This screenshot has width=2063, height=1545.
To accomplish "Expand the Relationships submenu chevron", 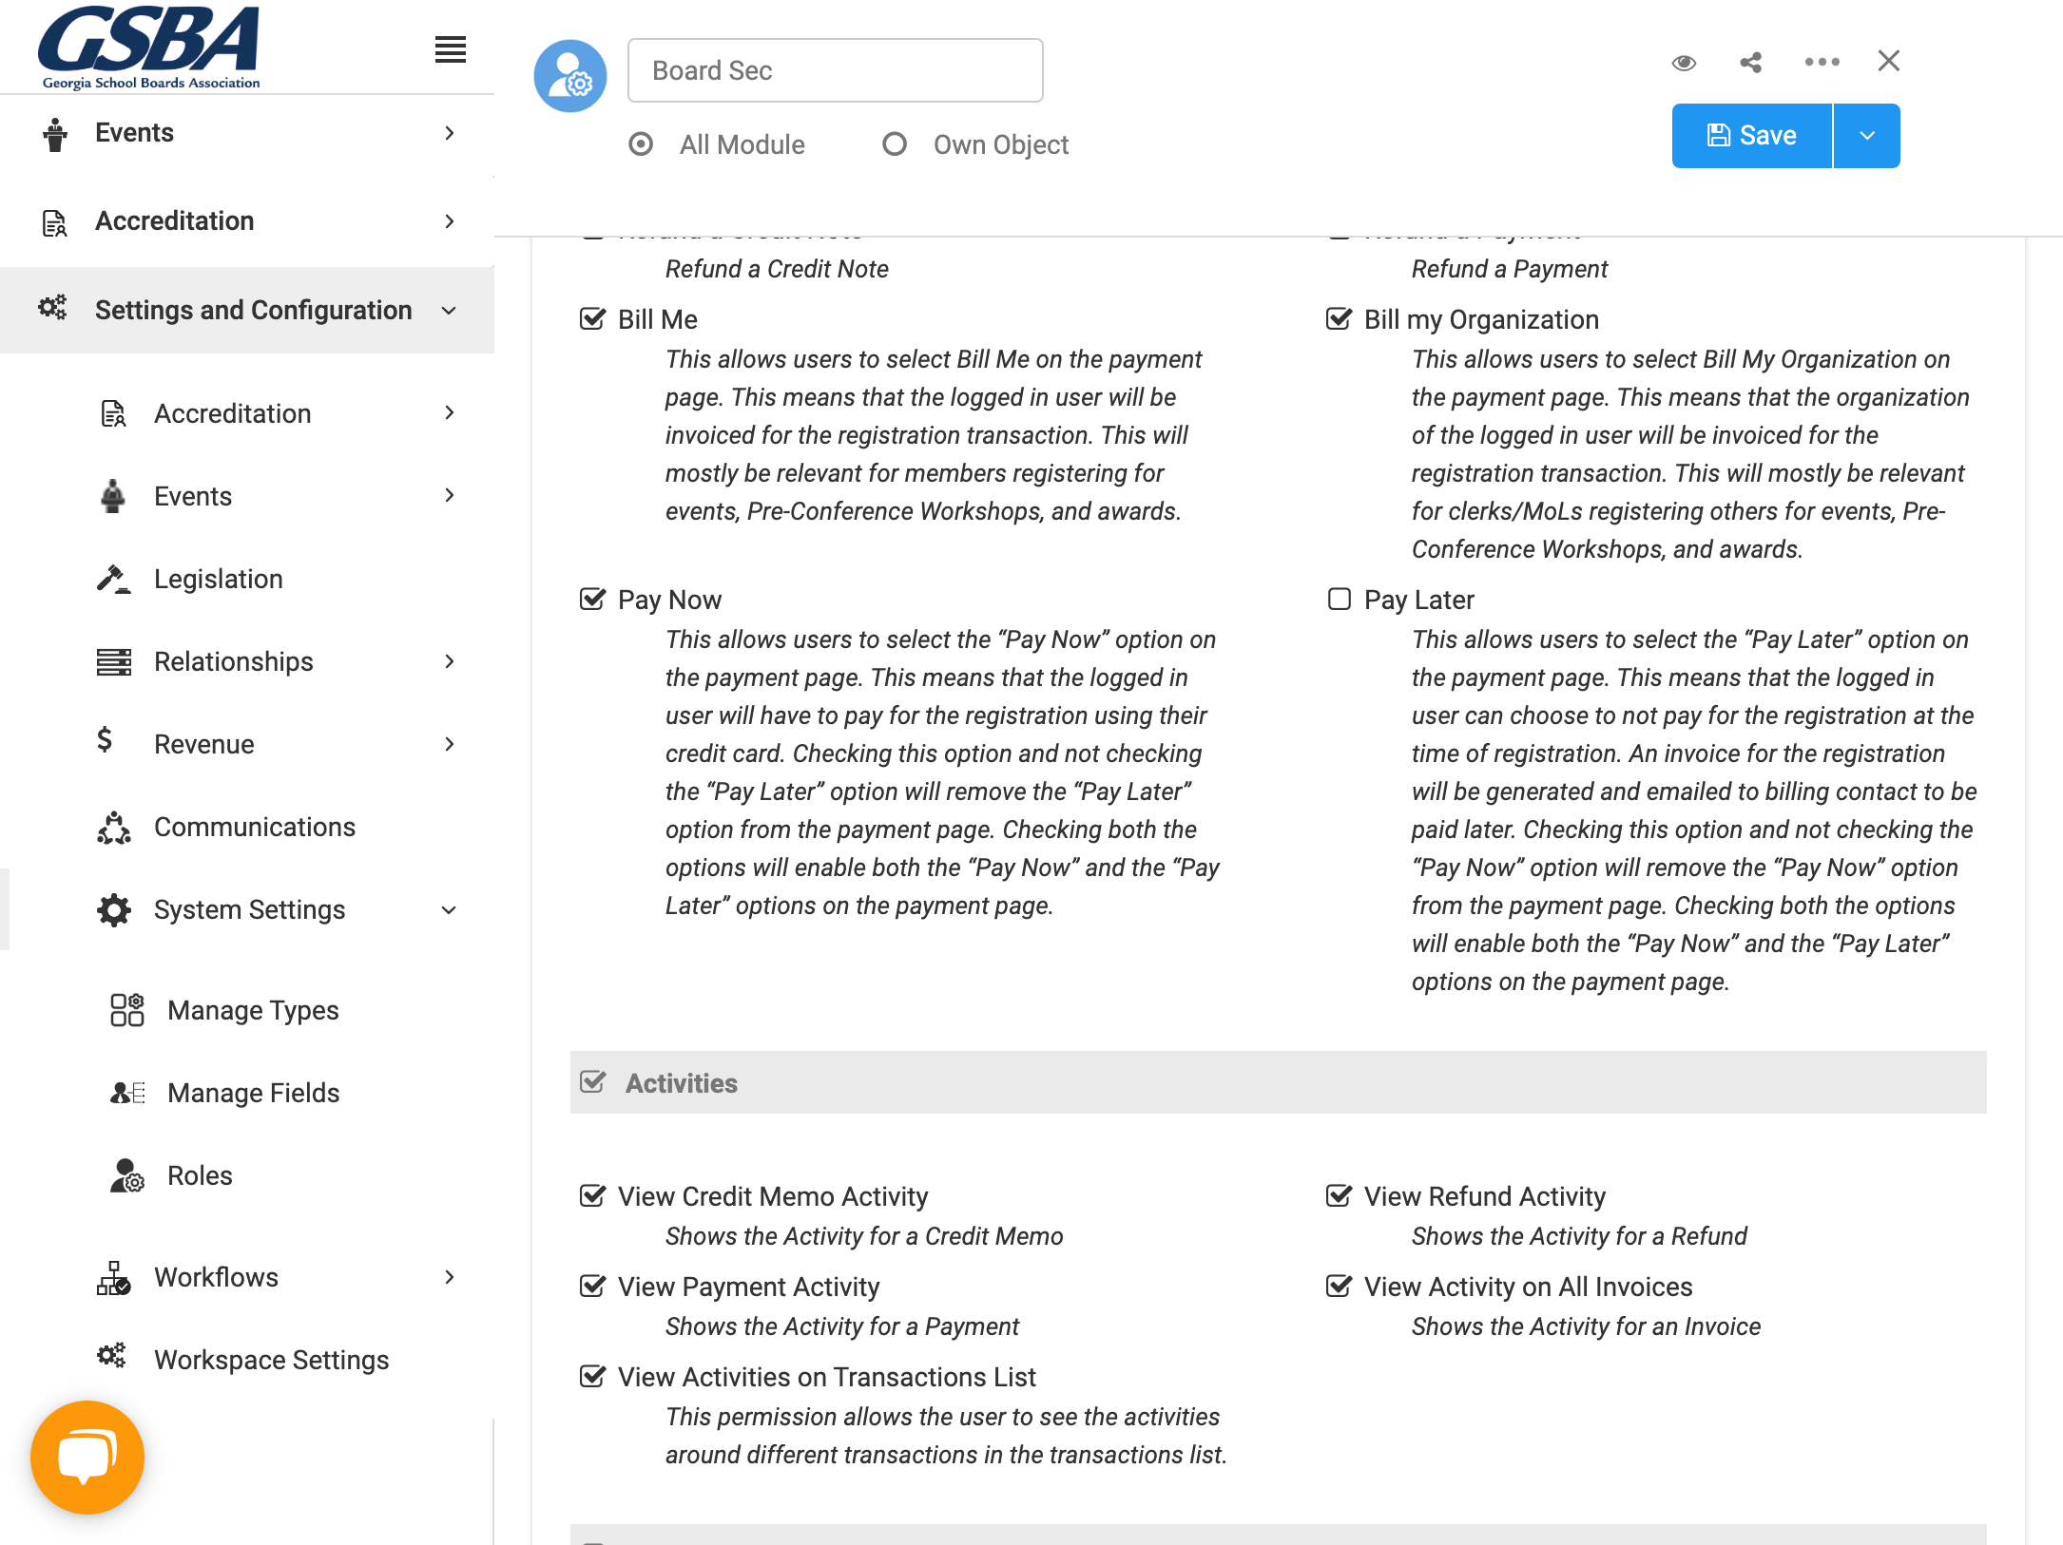I will [x=450, y=661].
